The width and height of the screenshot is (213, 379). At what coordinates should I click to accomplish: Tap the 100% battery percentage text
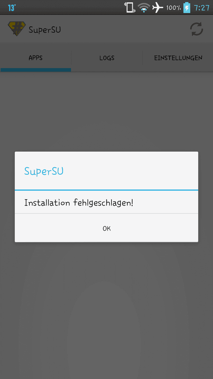[x=173, y=8]
